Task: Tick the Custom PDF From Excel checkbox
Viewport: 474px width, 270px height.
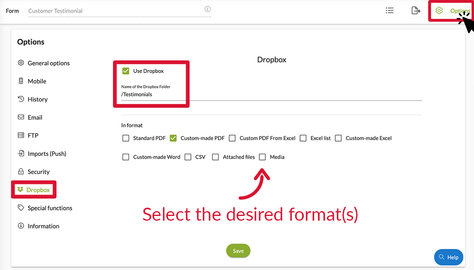Action: (x=232, y=138)
